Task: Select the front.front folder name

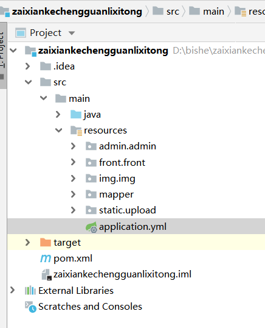Action: tap(122, 162)
